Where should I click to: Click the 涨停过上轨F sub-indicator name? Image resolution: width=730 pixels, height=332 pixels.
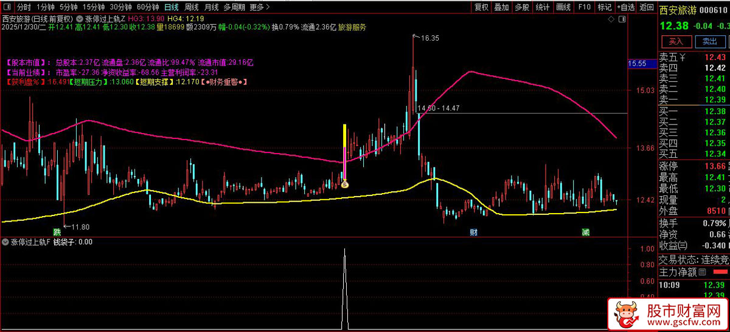pos(31,242)
